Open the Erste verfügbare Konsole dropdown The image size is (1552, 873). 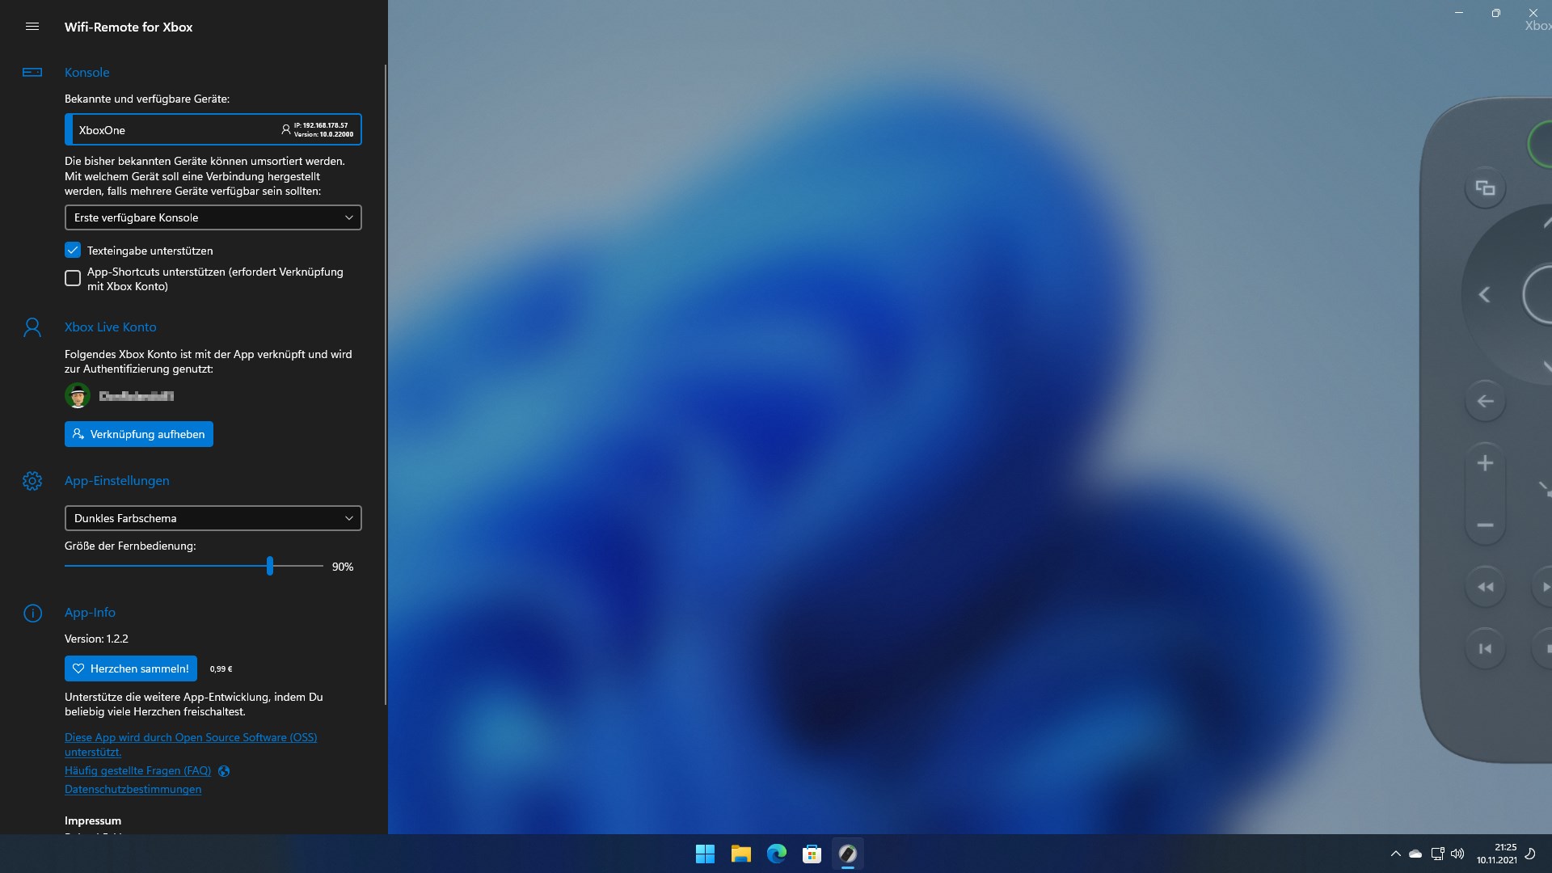213,217
